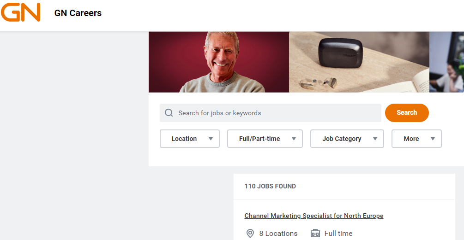Open the Location filter label
The width and height of the screenshot is (464, 240).
pos(184,139)
